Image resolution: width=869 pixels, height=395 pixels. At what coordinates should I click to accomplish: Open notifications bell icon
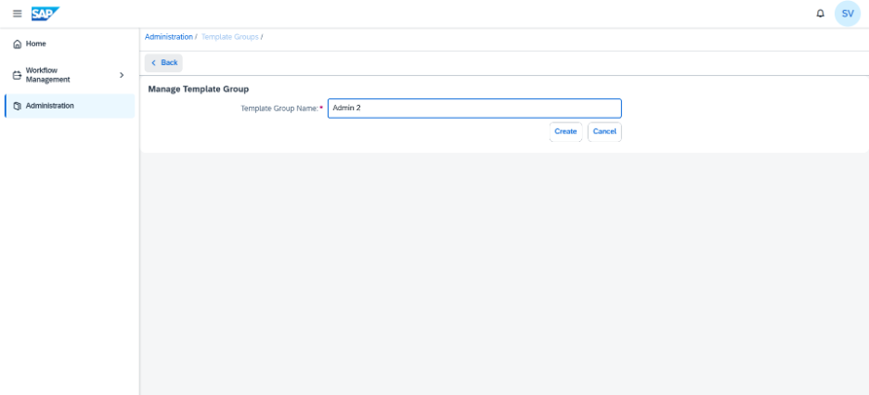[820, 14]
